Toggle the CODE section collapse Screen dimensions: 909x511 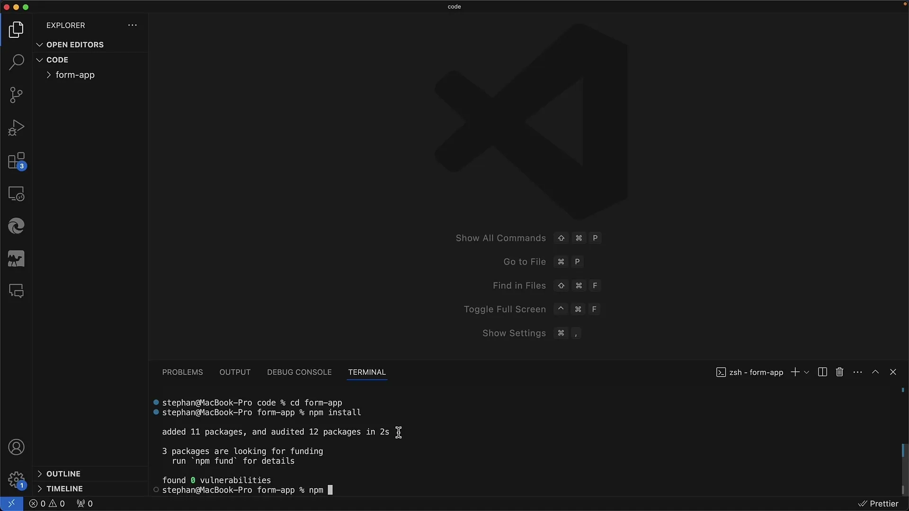[39, 59]
